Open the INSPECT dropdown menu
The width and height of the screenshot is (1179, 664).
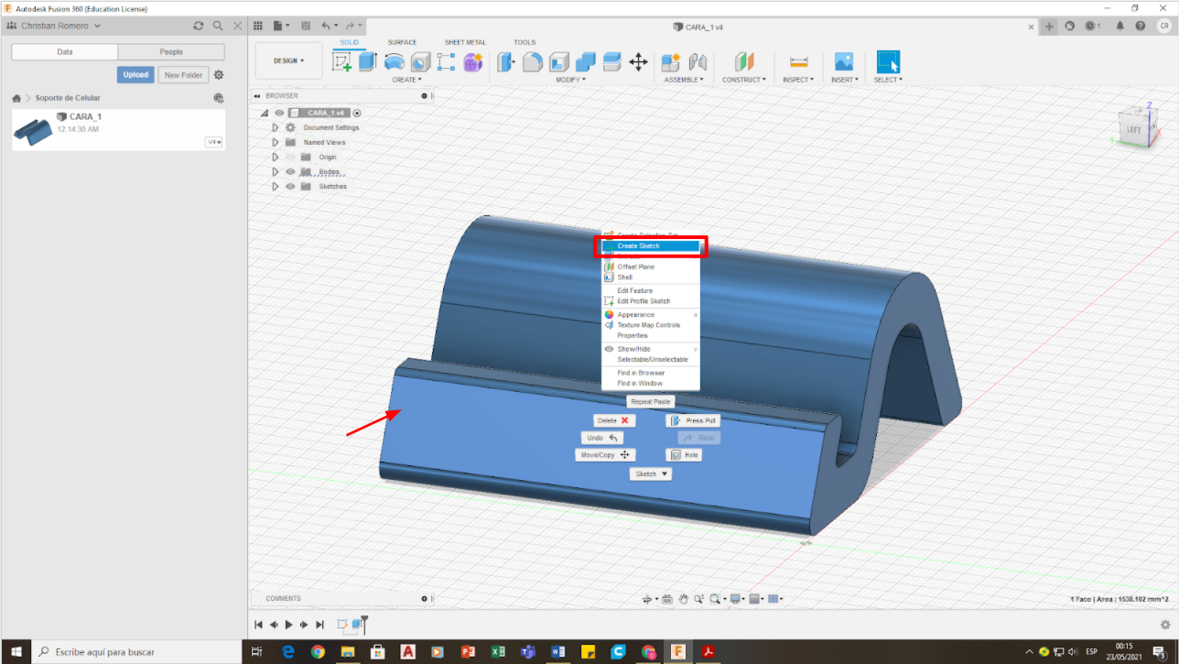click(x=796, y=80)
